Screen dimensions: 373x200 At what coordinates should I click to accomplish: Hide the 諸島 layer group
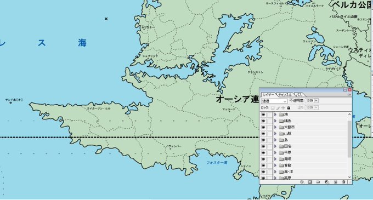tap(263, 121)
